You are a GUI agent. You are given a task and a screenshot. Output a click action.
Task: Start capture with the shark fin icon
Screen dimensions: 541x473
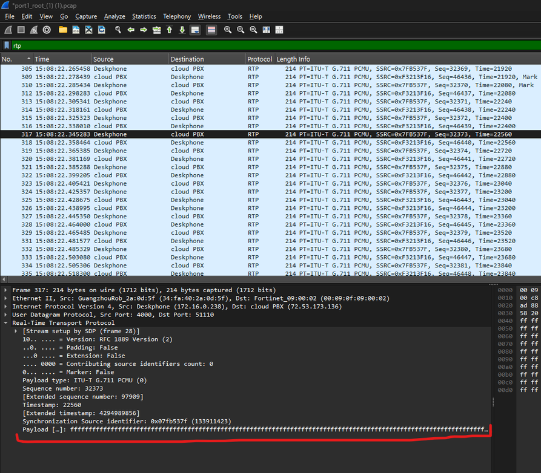click(8, 30)
